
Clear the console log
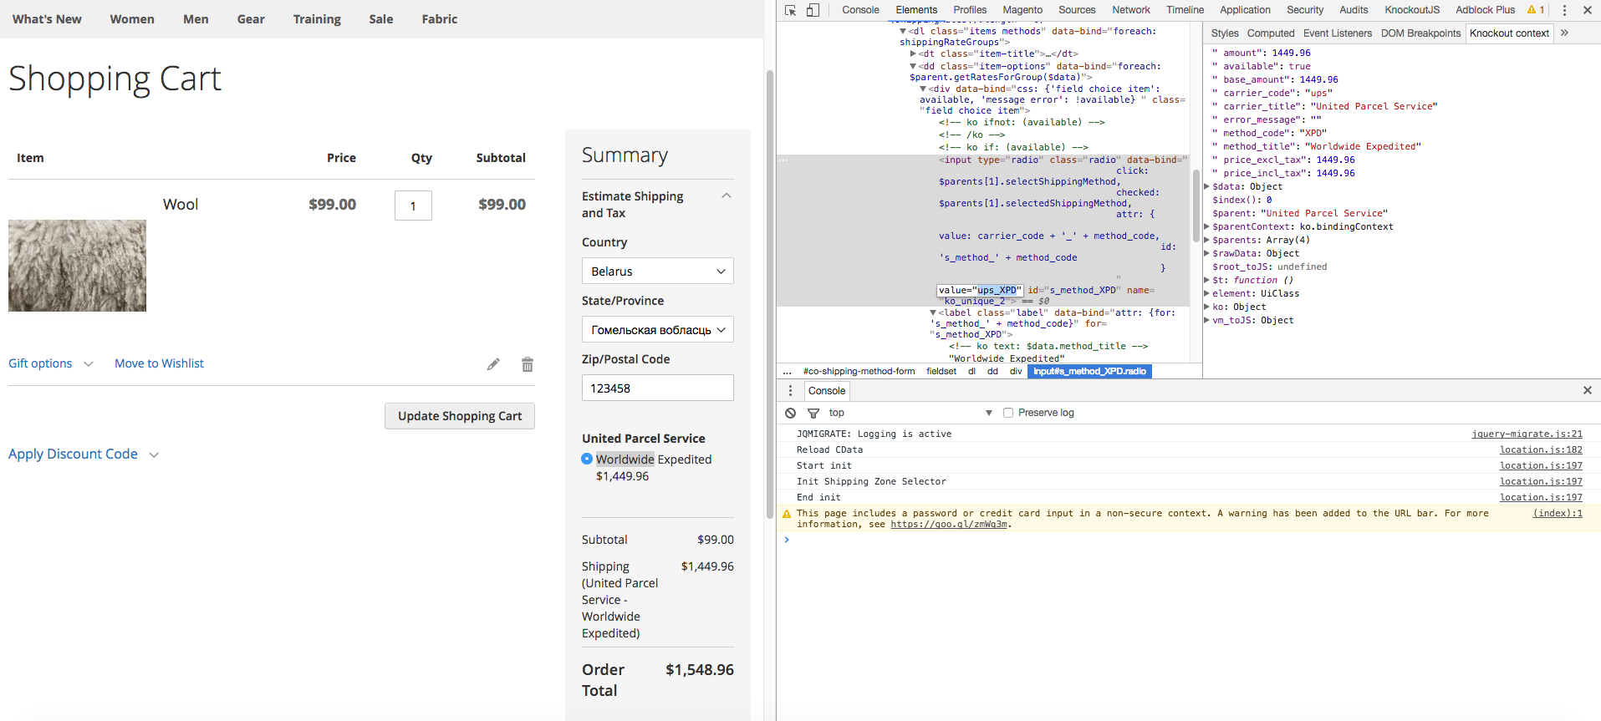tap(791, 413)
